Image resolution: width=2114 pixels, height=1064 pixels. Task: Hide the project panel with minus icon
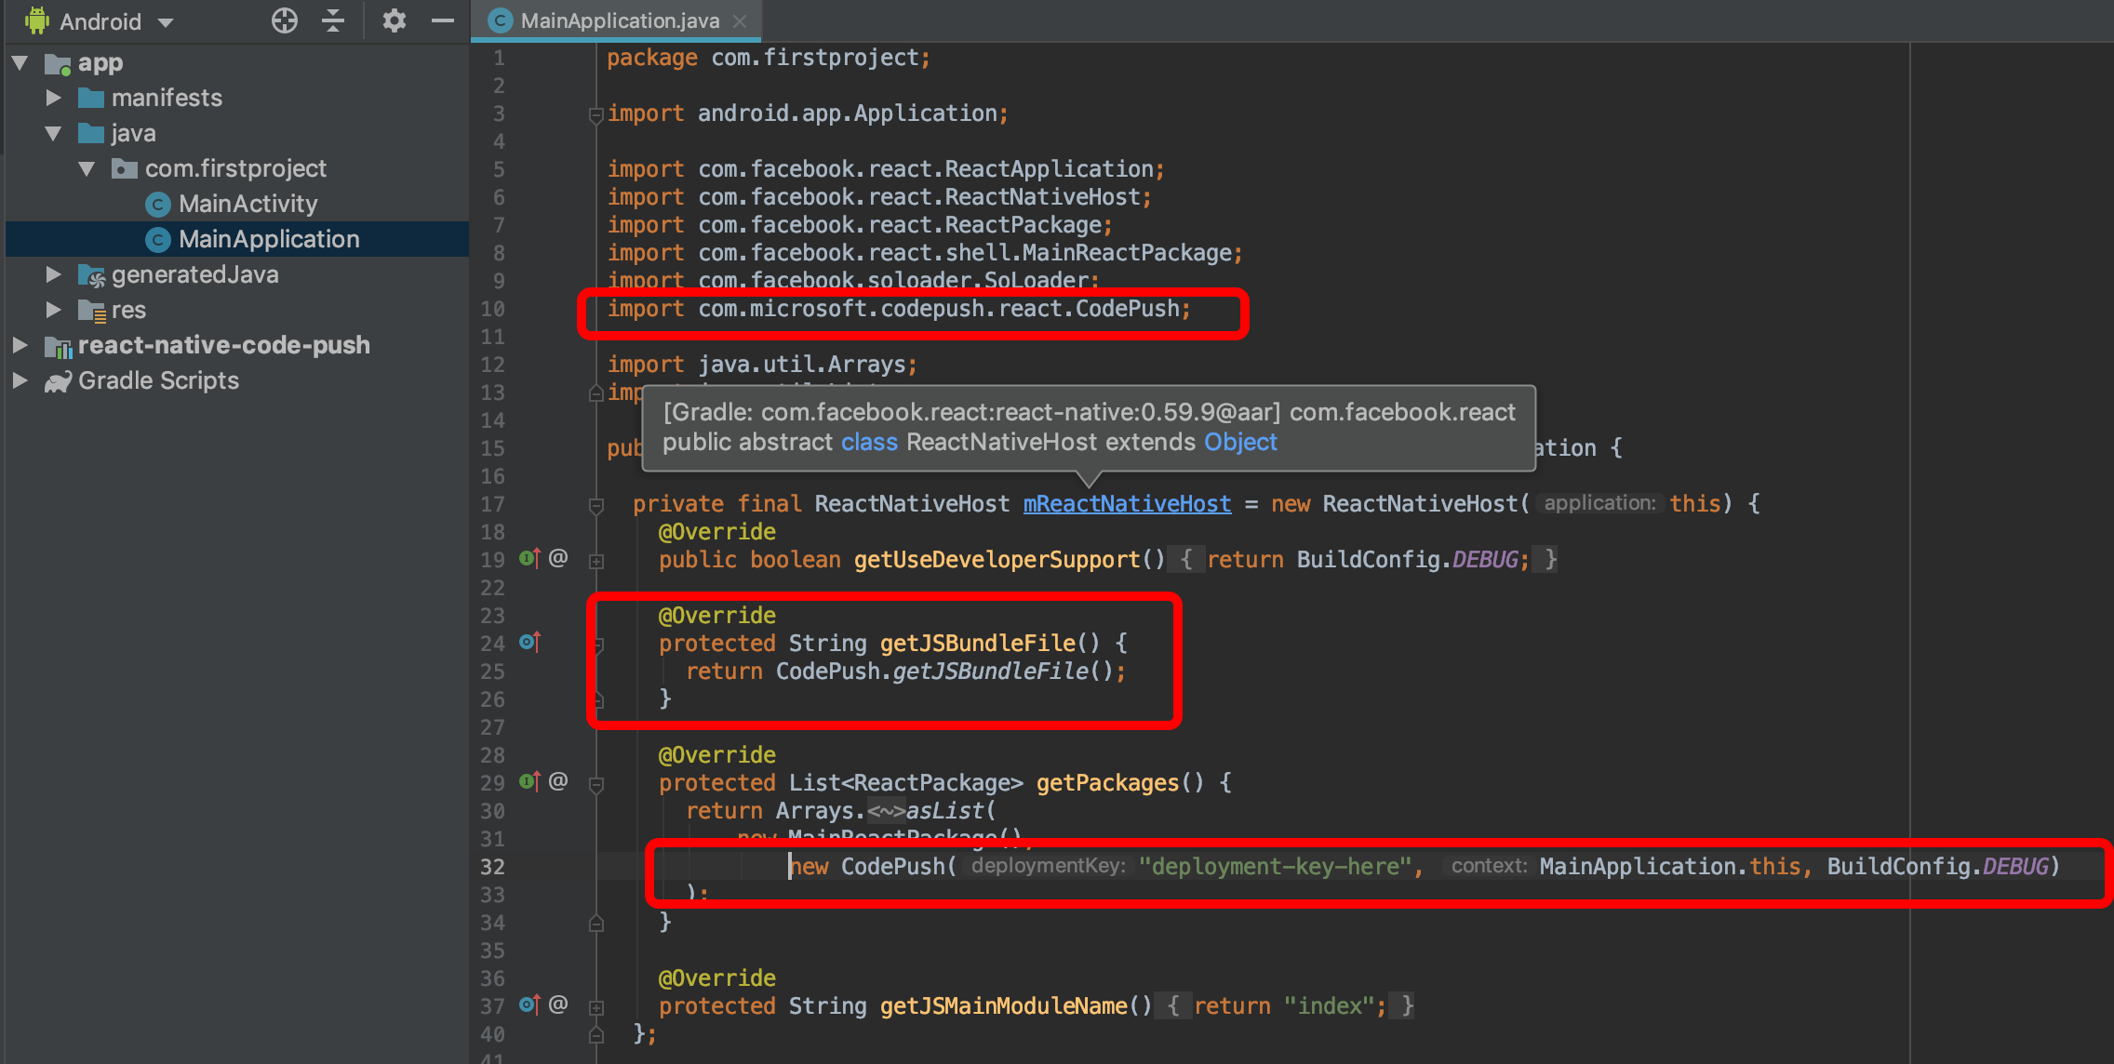pyautogui.click(x=443, y=20)
